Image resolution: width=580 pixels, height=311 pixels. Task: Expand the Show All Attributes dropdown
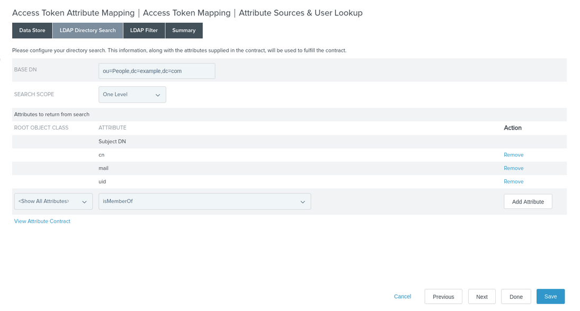pos(53,202)
